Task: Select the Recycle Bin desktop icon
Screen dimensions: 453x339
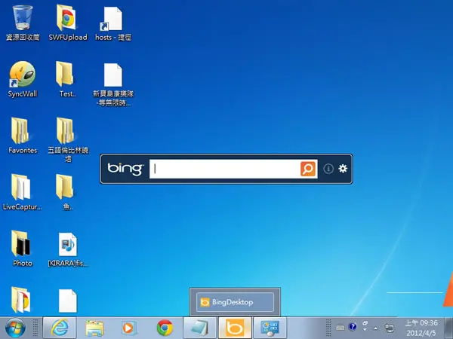Action: 23,23
